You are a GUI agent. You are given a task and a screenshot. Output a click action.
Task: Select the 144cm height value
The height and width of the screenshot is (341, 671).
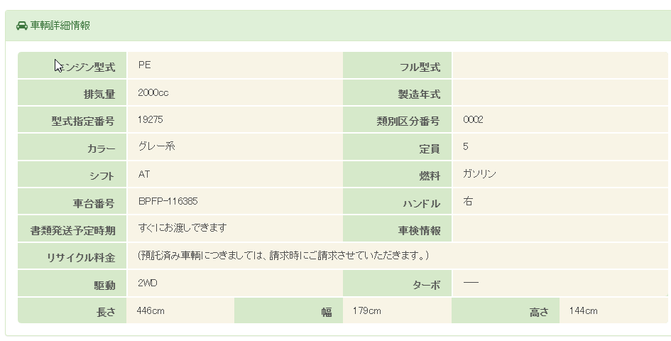583,310
